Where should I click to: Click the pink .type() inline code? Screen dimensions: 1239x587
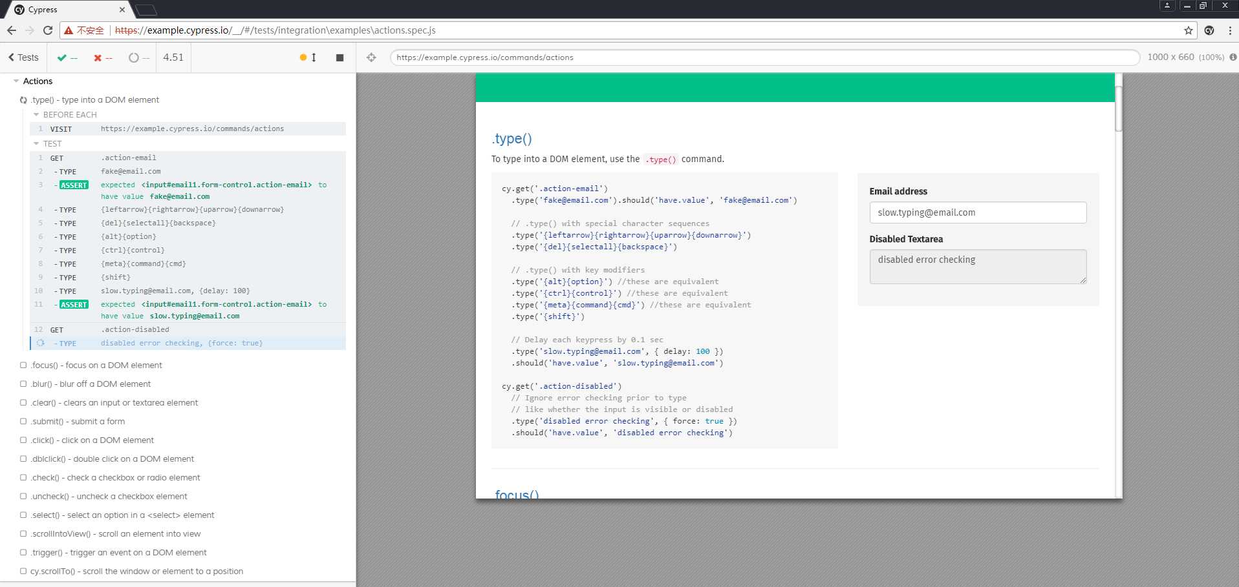tap(661, 160)
